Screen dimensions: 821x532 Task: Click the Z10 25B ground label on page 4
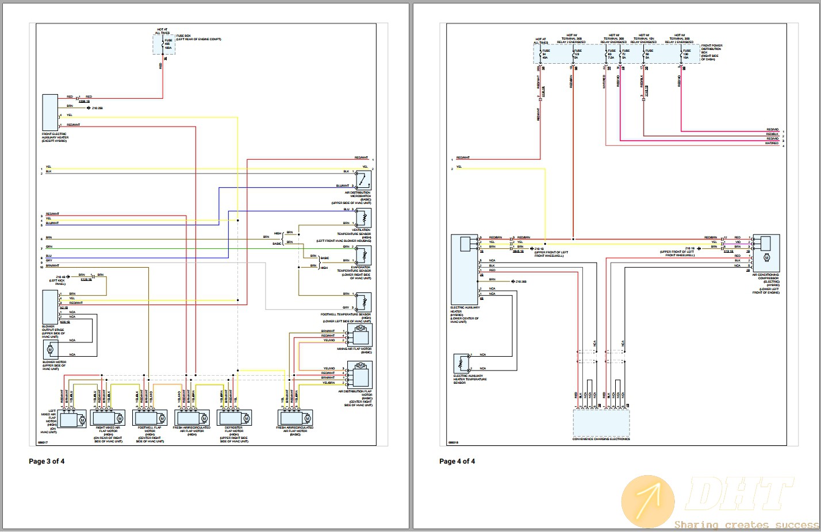(521, 282)
